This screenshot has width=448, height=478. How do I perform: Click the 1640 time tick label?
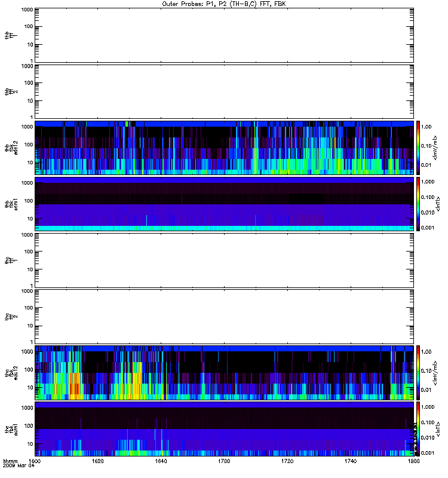pos(161,461)
